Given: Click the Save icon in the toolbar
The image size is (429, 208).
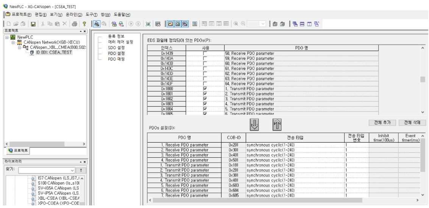Looking at the screenshot, I should [34, 24].
